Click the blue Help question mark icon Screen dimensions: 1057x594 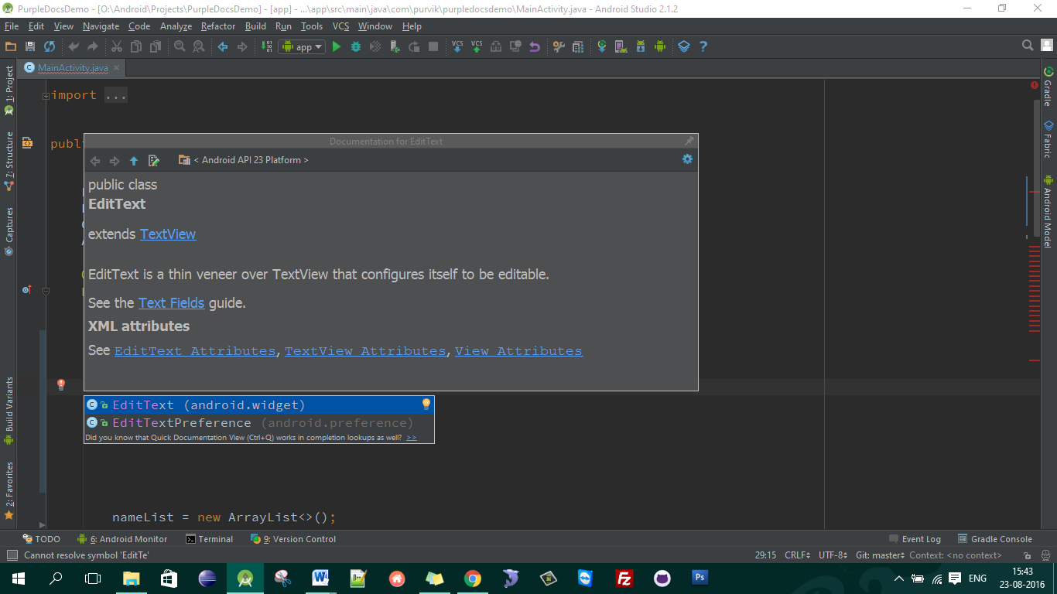[703, 46]
